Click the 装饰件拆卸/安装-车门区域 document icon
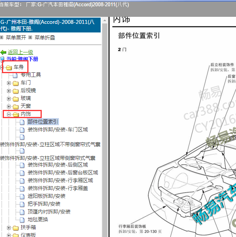236x237 pixels. click(22, 130)
